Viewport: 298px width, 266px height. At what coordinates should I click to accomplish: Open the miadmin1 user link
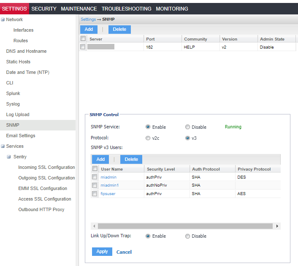coord(109,185)
